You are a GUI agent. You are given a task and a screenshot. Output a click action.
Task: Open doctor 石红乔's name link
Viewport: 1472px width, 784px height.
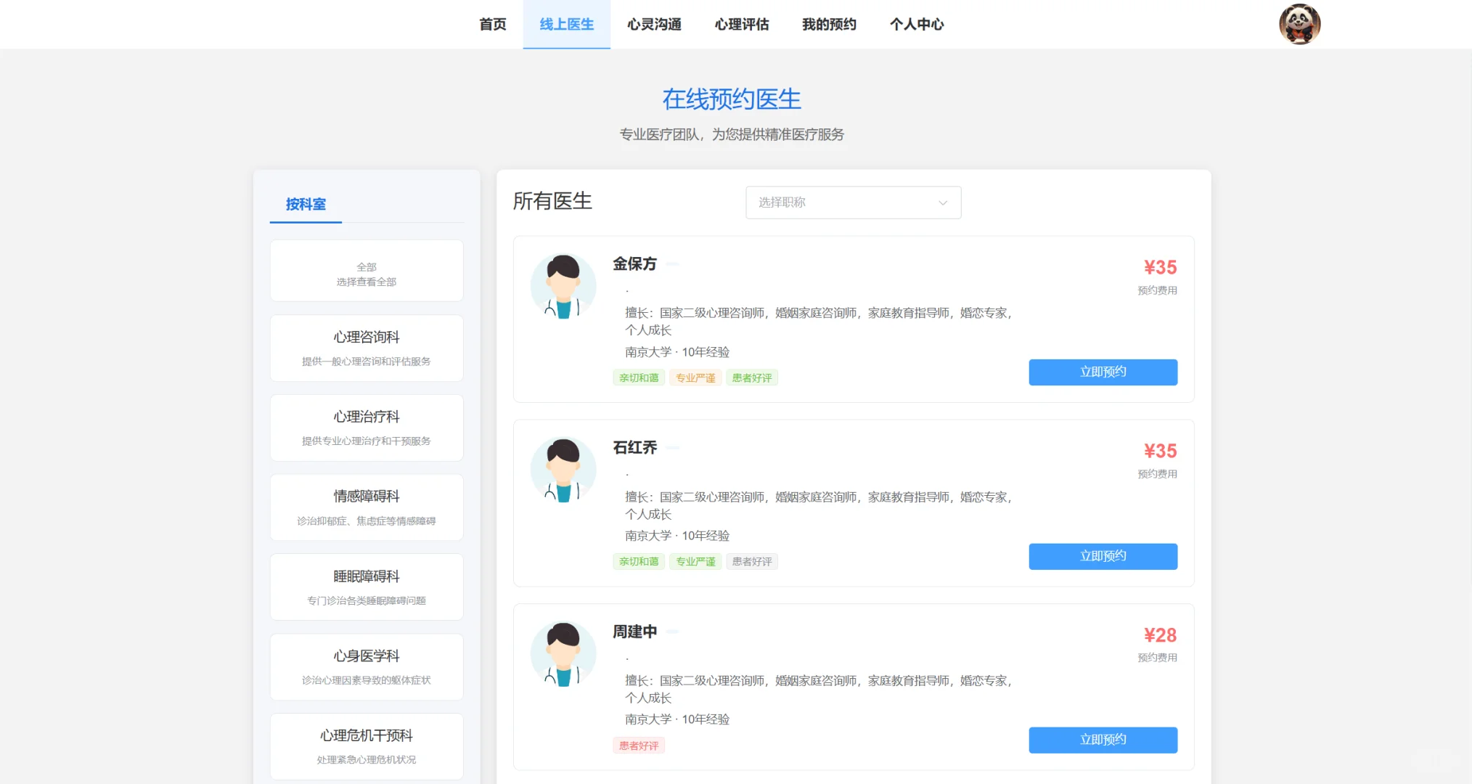634,448
